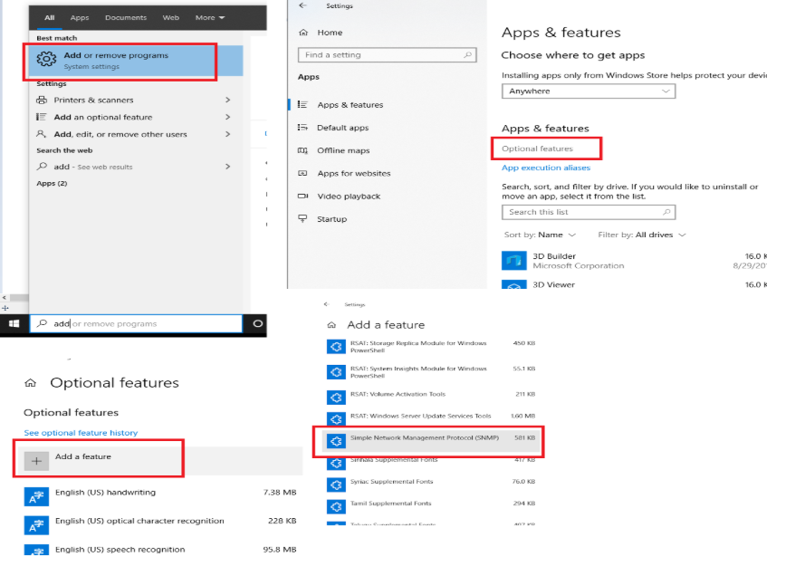Click the English (US) handwriting language icon
Viewport: 786px width, 566px height.
(36, 497)
